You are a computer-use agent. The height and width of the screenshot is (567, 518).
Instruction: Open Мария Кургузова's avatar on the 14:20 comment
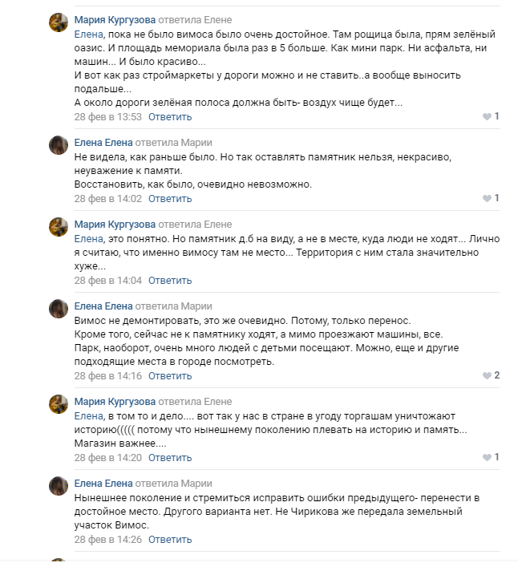coord(59,404)
